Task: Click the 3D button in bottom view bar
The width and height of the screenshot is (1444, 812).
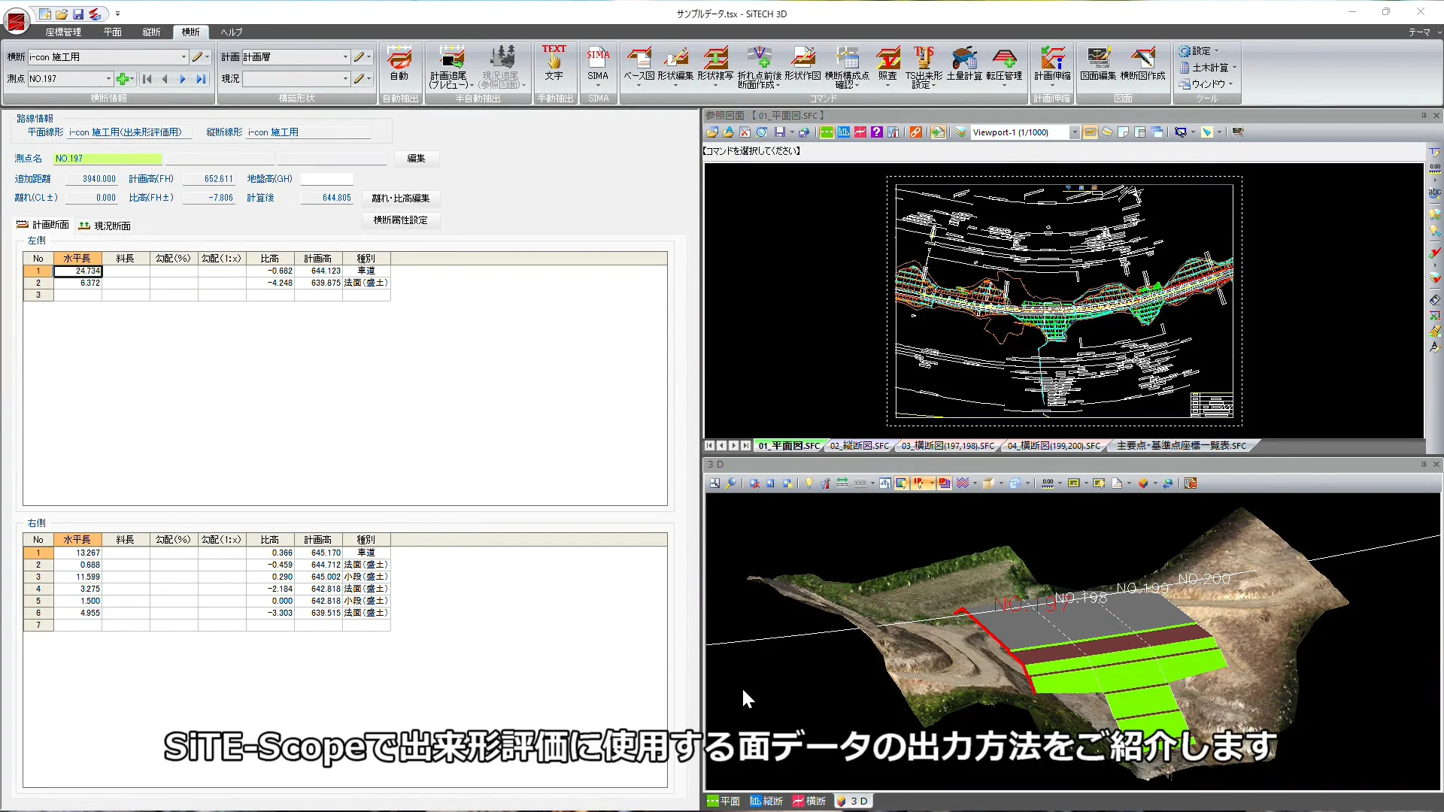Action: point(853,801)
